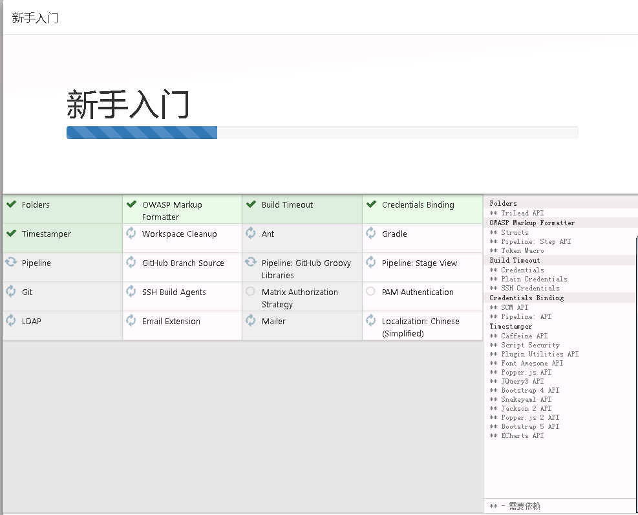Viewport: 638px width, 515px height.
Task: Select the Build Timeout plugin label
Action: 287,205
